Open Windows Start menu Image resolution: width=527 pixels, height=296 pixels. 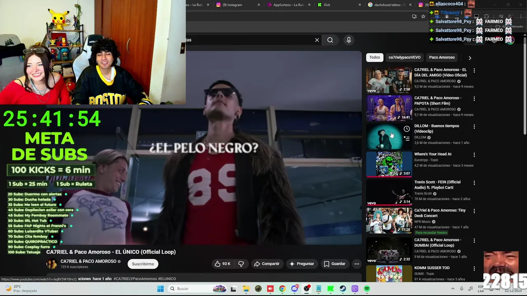coord(160,289)
